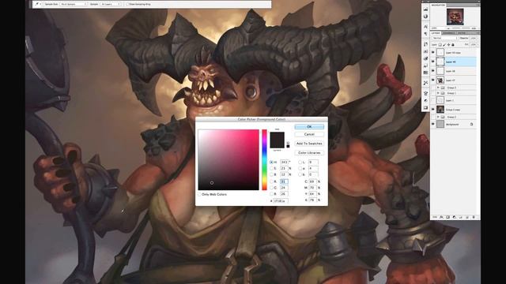Click Navigator zoom in icon
Viewport: 506px width, 284px height.
point(474,28)
